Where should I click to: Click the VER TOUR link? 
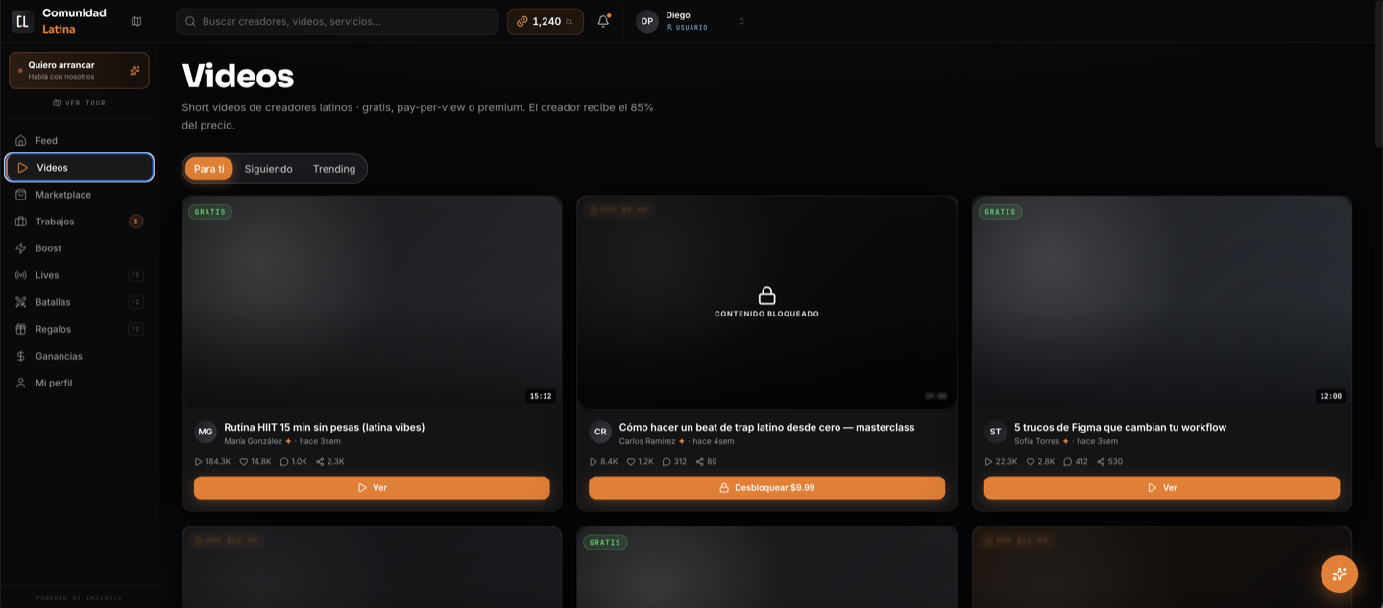79,103
